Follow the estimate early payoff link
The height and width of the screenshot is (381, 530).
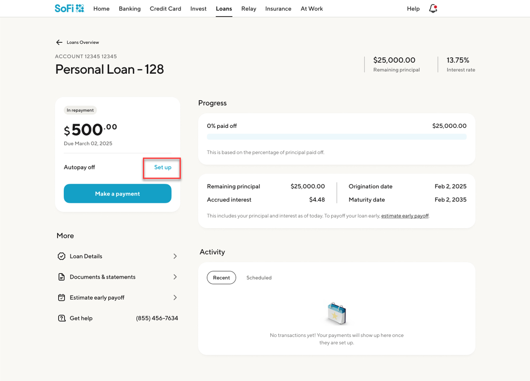click(405, 216)
